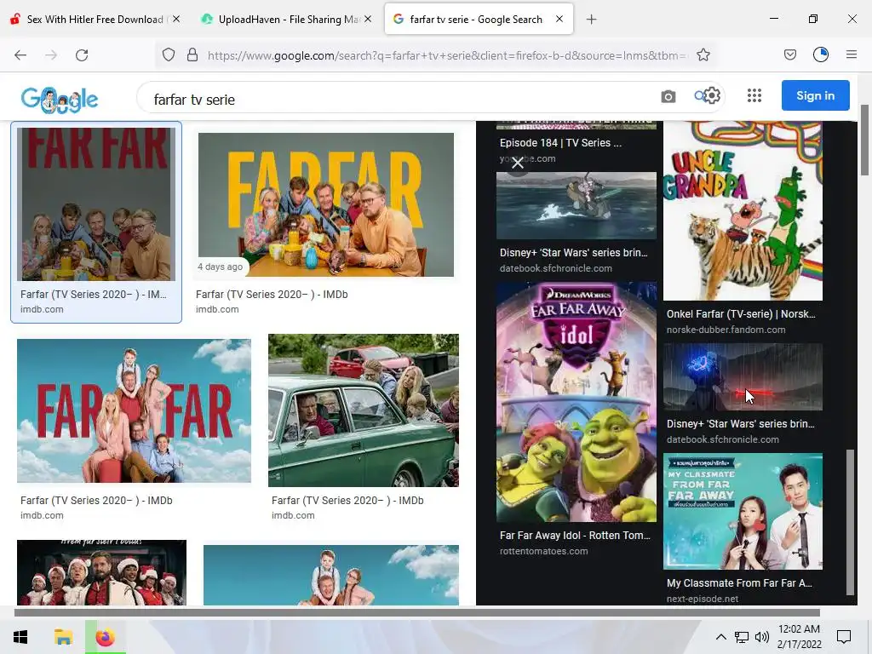Open the volume control tray icon
872x654 pixels.
[762, 637]
